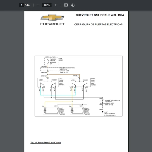Click the FUSE BLOCK label
The height and width of the screenshot is (152, 152).
pyautogui.click(x=61, y=59)
